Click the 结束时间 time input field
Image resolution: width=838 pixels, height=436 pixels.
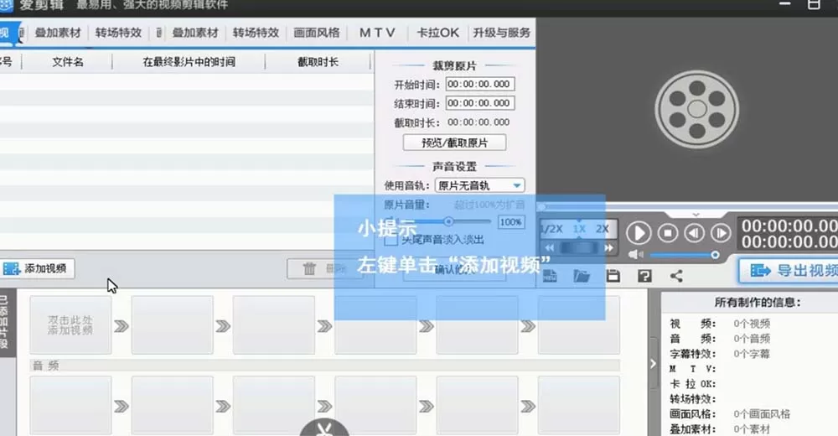pyautogui.click(x=480, y=103)
